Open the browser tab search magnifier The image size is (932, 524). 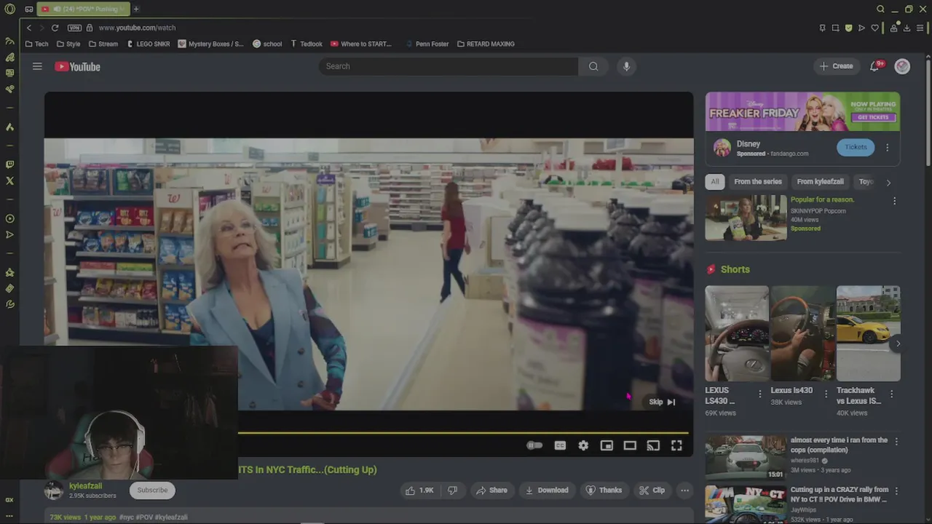(x=880, y=9)
